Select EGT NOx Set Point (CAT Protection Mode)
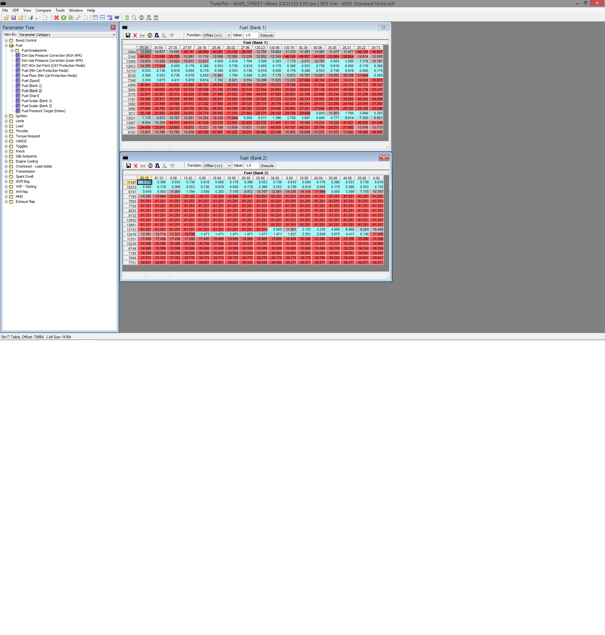This screenshot has width=605, height=635. pos(54,66)
